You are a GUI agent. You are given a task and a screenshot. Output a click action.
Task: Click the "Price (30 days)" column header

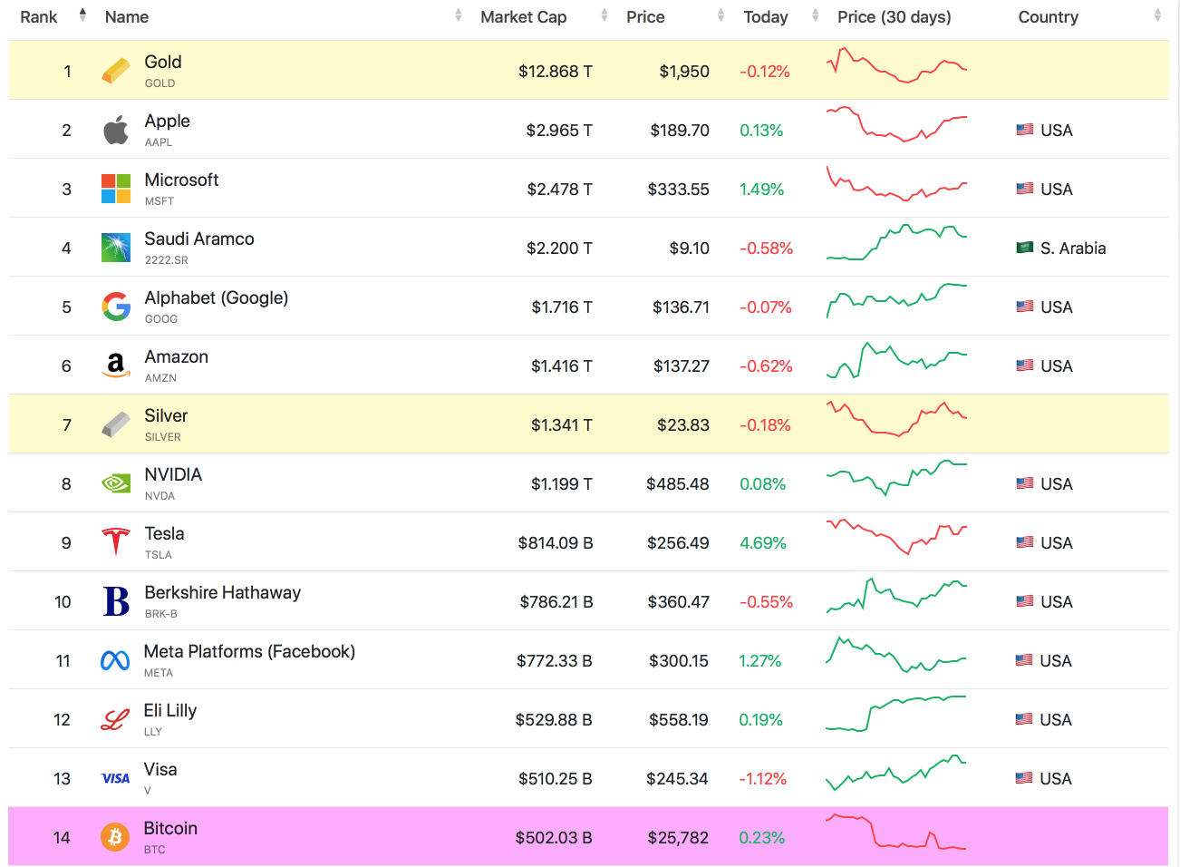coord(895,17)
